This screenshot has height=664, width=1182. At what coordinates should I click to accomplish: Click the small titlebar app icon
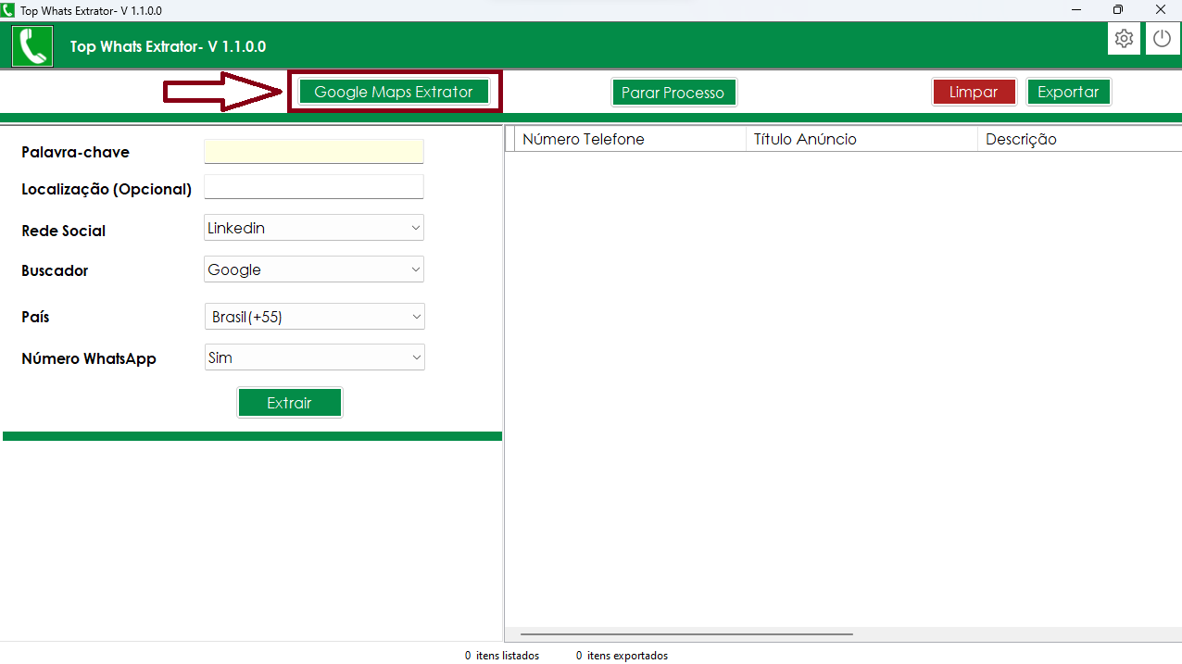coord(8,10)
